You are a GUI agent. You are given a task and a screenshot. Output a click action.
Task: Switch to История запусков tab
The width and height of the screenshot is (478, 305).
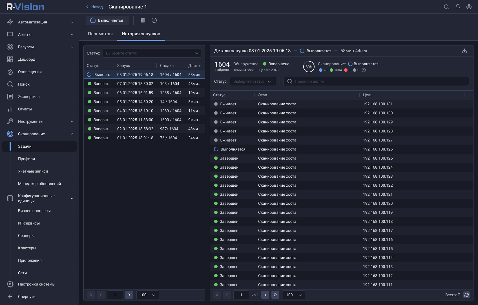141,34
